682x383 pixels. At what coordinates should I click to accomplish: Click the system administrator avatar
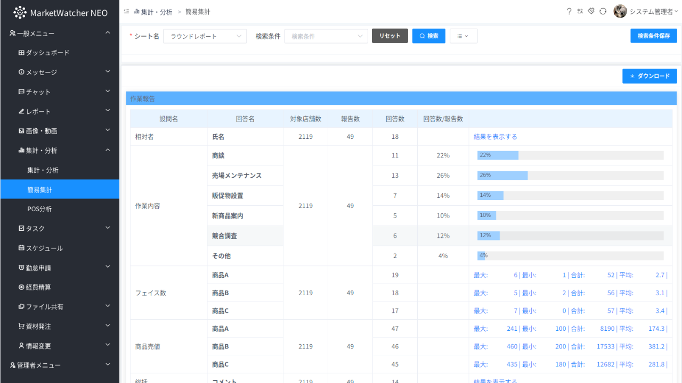(x=620, y=11)
